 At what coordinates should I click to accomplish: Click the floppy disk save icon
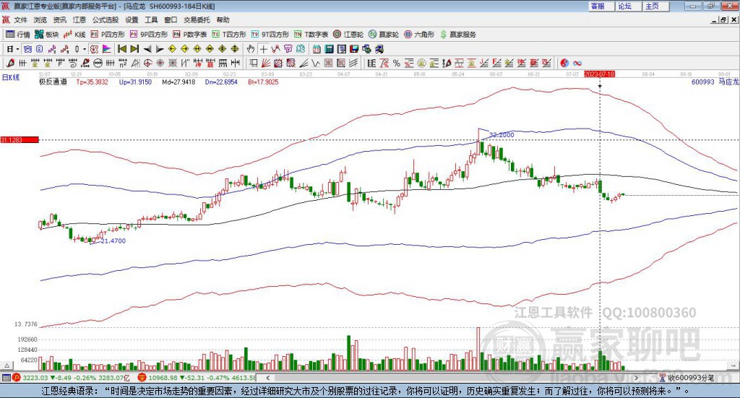[x=354, y=49]
